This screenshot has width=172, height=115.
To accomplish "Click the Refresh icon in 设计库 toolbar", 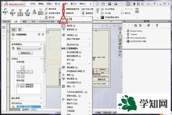I will [149, 25].
